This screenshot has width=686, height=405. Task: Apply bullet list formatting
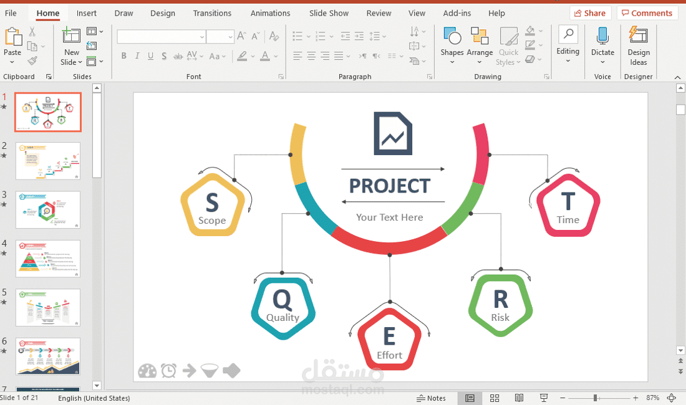(x=298, y=36)
